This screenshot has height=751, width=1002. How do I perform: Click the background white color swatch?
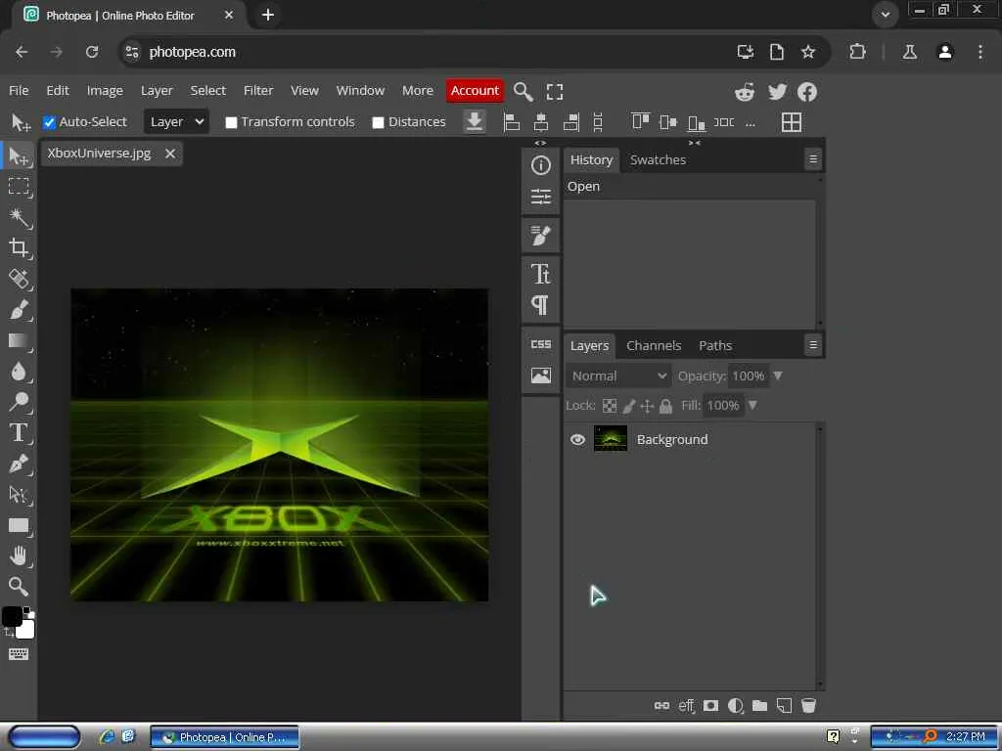coord(26,631)
